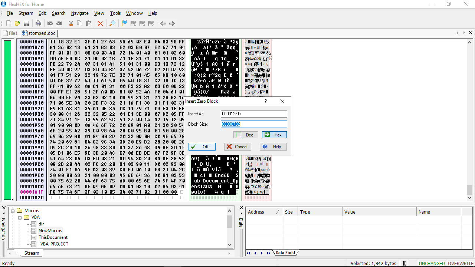This screenshot has height=267, width=475.
Task: Click the Cut scissors icon
Action: pyautogui.click(x=71, y=23)
